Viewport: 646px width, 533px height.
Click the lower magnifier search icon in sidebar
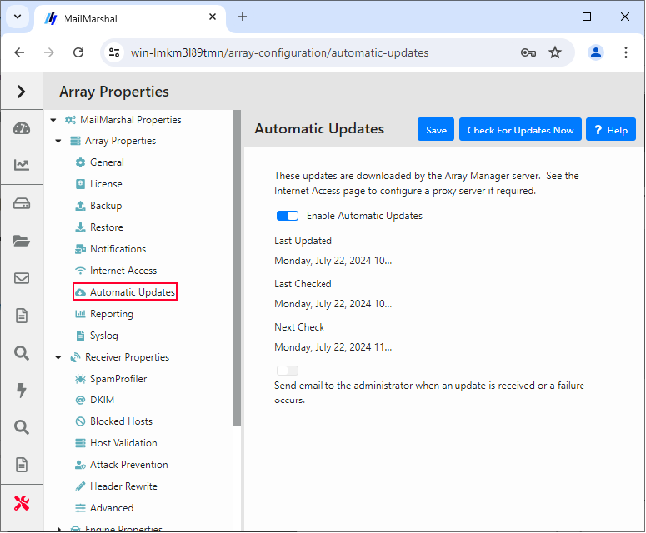click(x=22, y=427)
